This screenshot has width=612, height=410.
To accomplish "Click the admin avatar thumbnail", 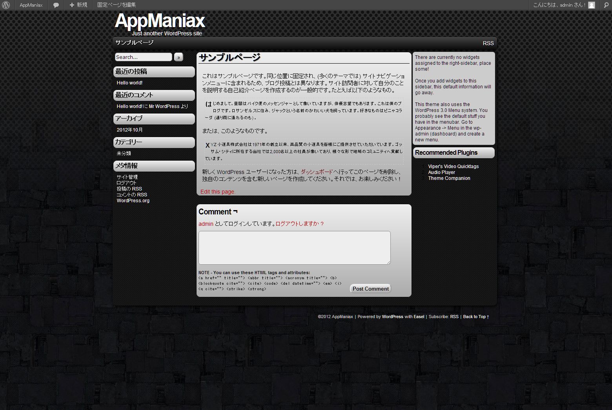I will coord(592,5).
